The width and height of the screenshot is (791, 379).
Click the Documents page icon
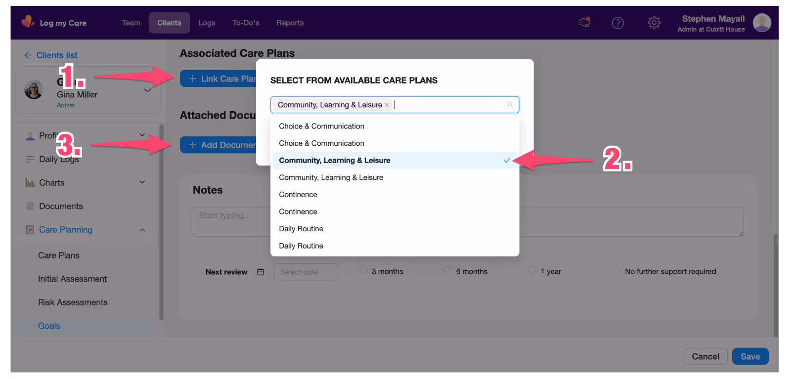tap(30, 206)
